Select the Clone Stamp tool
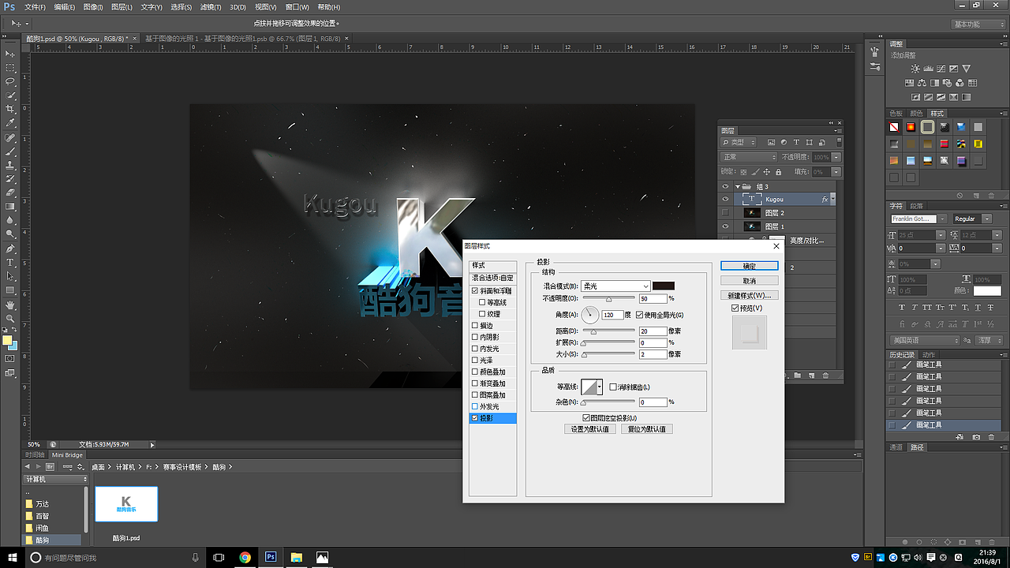Image resolution: width=1010 pixels, height=568 pixels. tap(10, 165)
